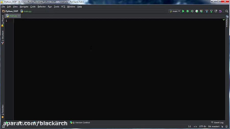Open the View menu
230x129 pixels.
click(15, 7)
